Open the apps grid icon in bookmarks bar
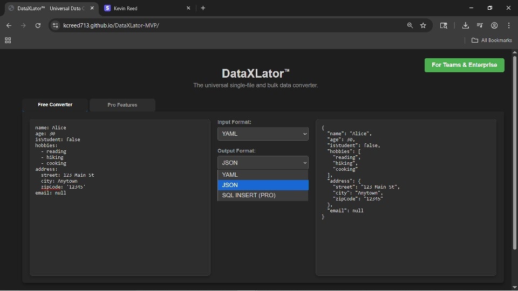 click(x=8, y=40)
